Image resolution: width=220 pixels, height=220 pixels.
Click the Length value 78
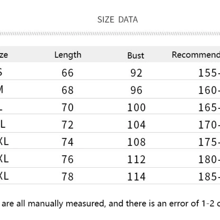point(68,177)
